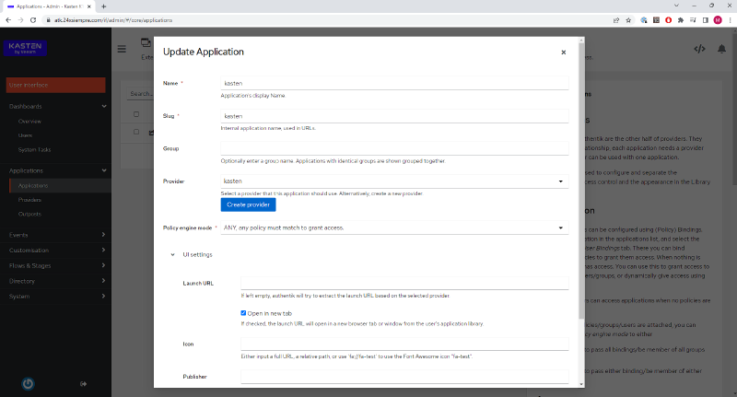Collapse the Applications sidebar section

(104, 170)
